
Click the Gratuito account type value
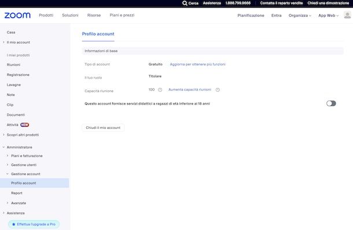pos(155,64)
